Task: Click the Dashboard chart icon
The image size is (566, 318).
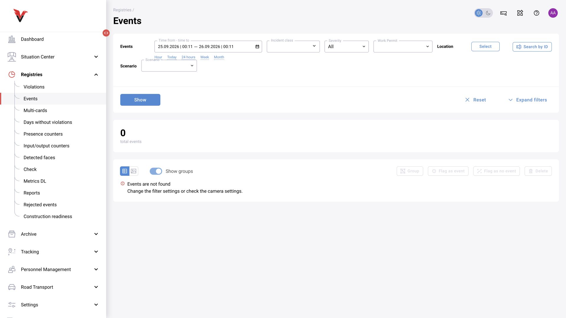Action: coord(12,39)
